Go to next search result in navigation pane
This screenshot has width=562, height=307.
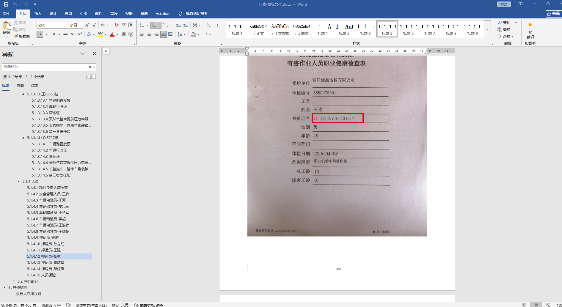pyautogui.click(x=94, y=77)
